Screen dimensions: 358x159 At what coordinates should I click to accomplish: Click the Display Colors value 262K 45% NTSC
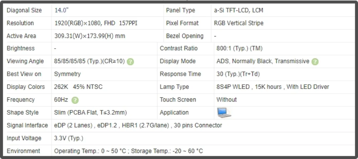click(x=78, y=87)
